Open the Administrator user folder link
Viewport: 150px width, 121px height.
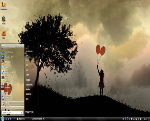coord(29,51)
